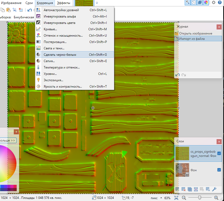Select Фон layer thumbnail
Viewport: 224px width, 201px height.
click(182, 170)
